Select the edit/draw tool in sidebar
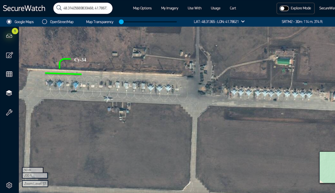 [x=9, y=55]
